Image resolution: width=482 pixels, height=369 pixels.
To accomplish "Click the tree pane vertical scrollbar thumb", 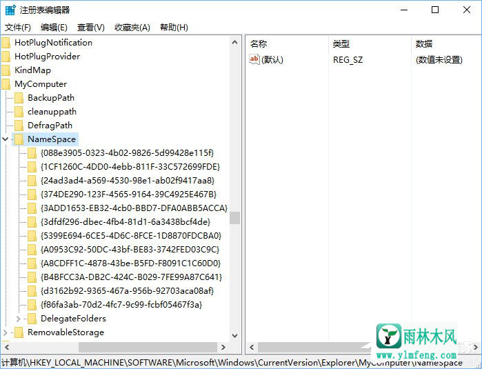I will [x=235, y=218].
